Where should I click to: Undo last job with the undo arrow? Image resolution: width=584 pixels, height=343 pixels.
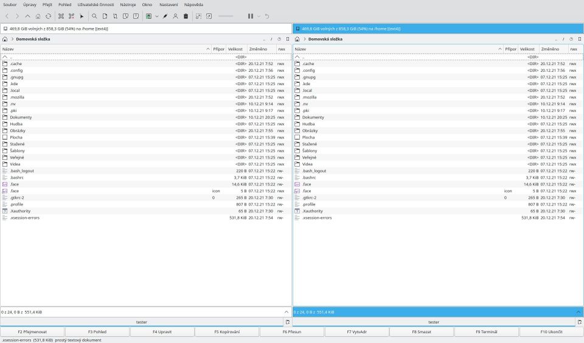click(266, 16)
